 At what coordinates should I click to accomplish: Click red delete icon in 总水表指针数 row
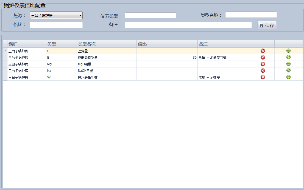pyautogui.click(x=263, y=77)
